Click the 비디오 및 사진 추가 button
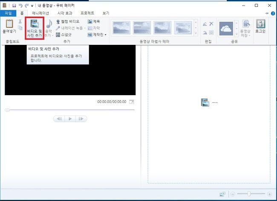Viewport: 277px width, 201px height. pyautogui.click(x=35, y=28)
